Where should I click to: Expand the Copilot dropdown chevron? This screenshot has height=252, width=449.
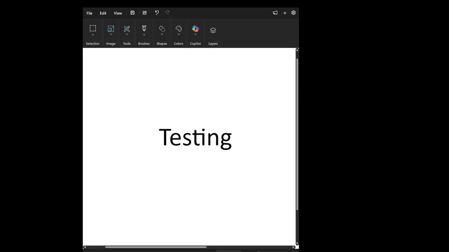pos(195,35)
